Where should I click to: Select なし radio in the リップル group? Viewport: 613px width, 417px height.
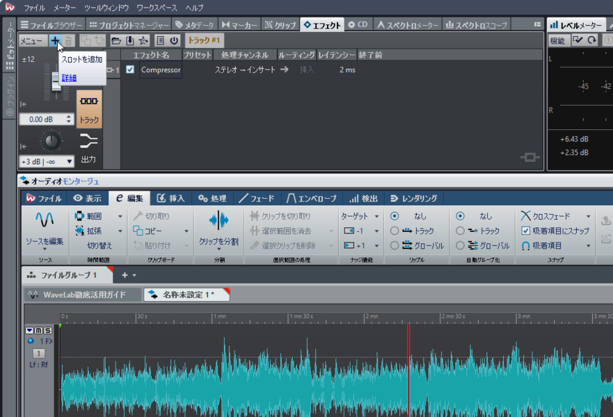click(x=395, y=216)
